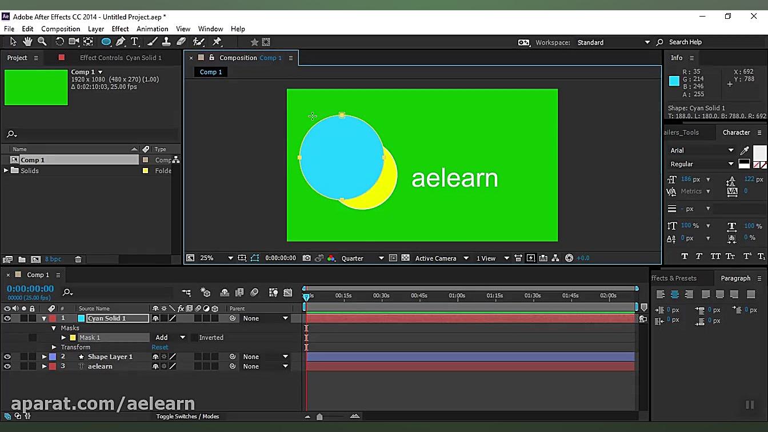The height and width of the screenshot is (432, 768).
Task: Switch to the Effect Controls Cyan Solid 1 tab
Action: pos(121,58)
